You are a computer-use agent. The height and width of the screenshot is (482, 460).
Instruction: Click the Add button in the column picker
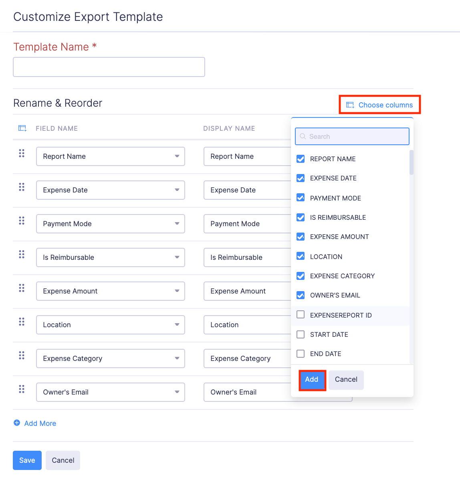coord(312,379)
